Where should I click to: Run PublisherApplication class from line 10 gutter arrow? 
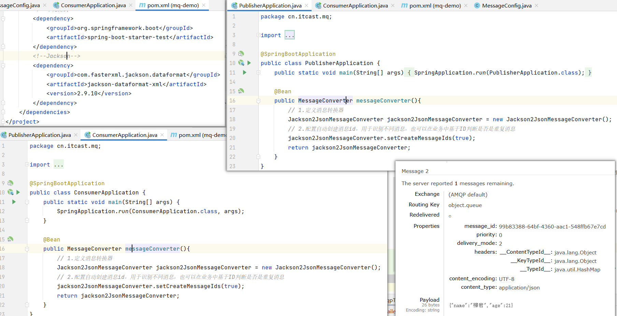249,63
